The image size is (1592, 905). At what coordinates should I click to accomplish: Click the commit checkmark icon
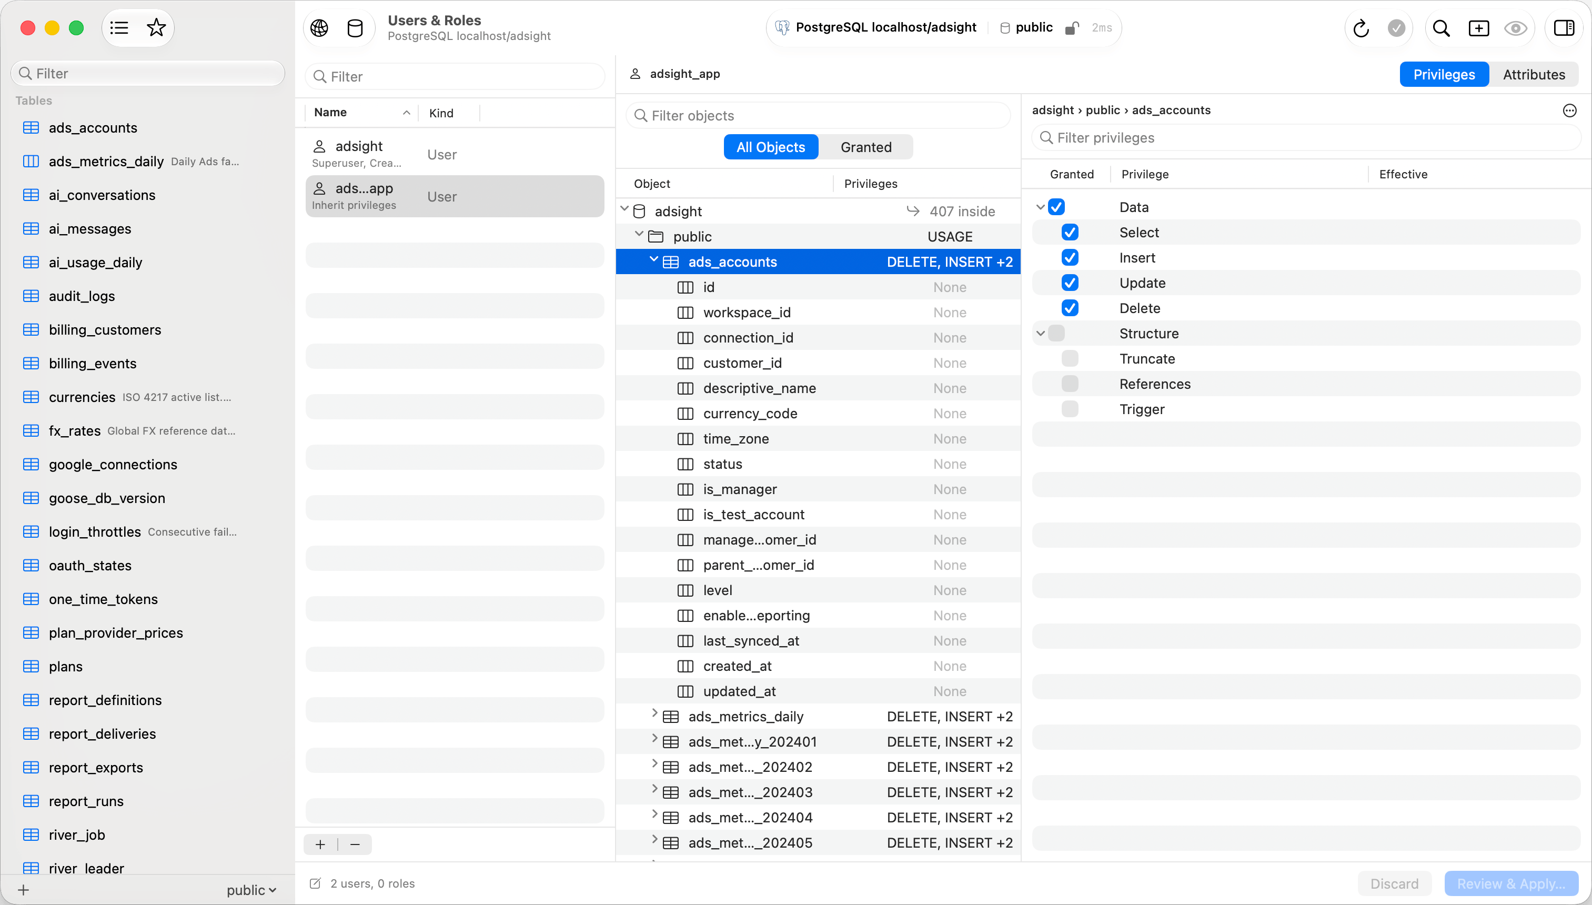click(x=1396, y=28)
